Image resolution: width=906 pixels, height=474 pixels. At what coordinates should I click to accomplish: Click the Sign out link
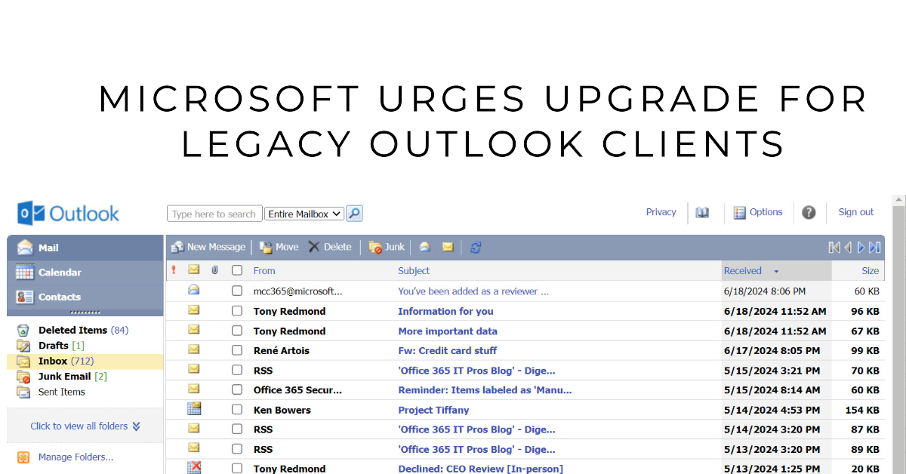point(855,212)
